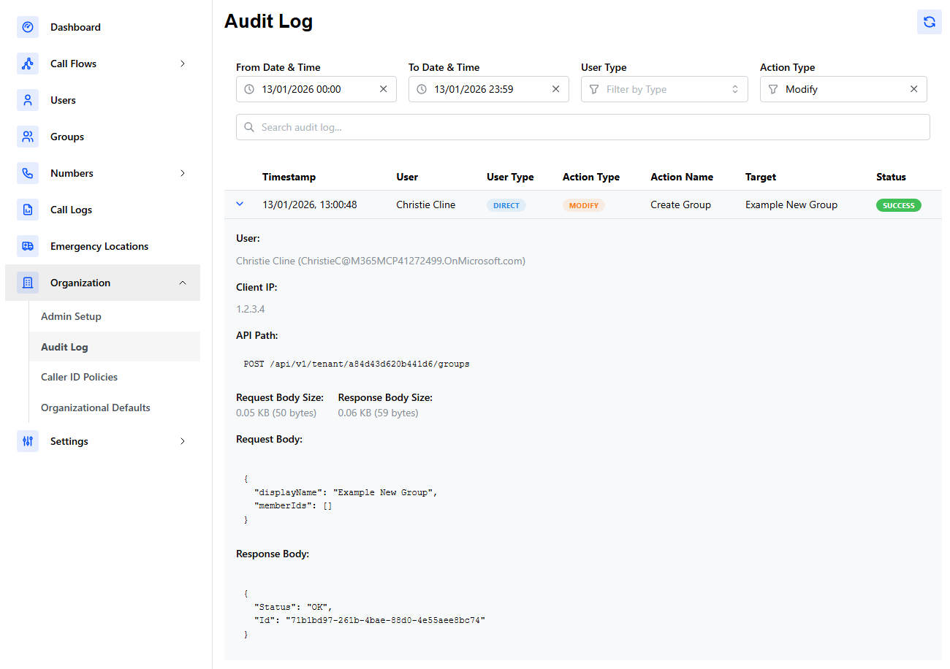Open the Admin Setup page
The image size is (950, 669).
click(x=71, y=316)
